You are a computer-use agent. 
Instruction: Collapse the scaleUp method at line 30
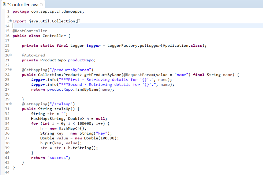(x=11, y=104)
